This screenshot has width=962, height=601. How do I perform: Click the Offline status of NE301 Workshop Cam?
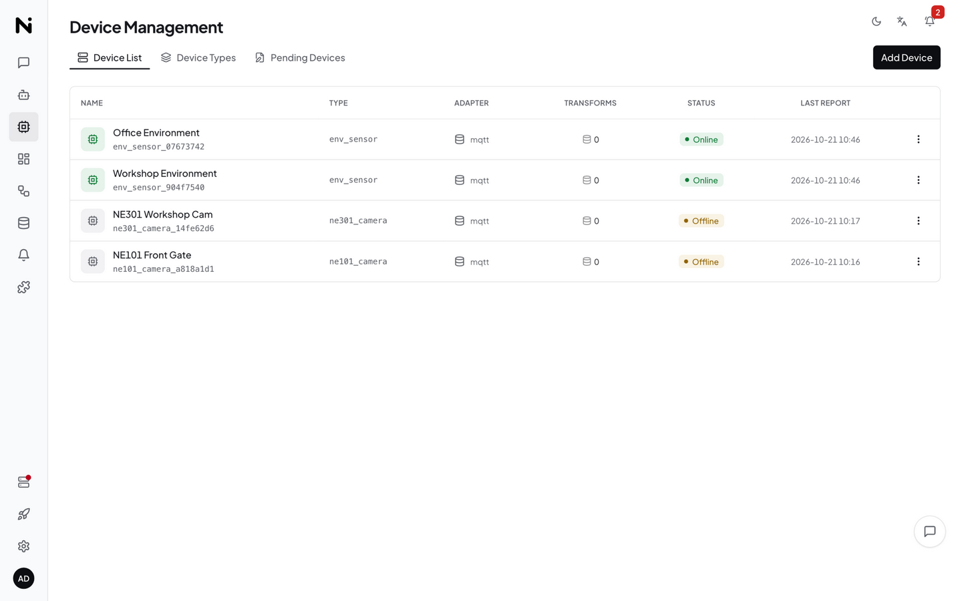[x=701, y=221]
